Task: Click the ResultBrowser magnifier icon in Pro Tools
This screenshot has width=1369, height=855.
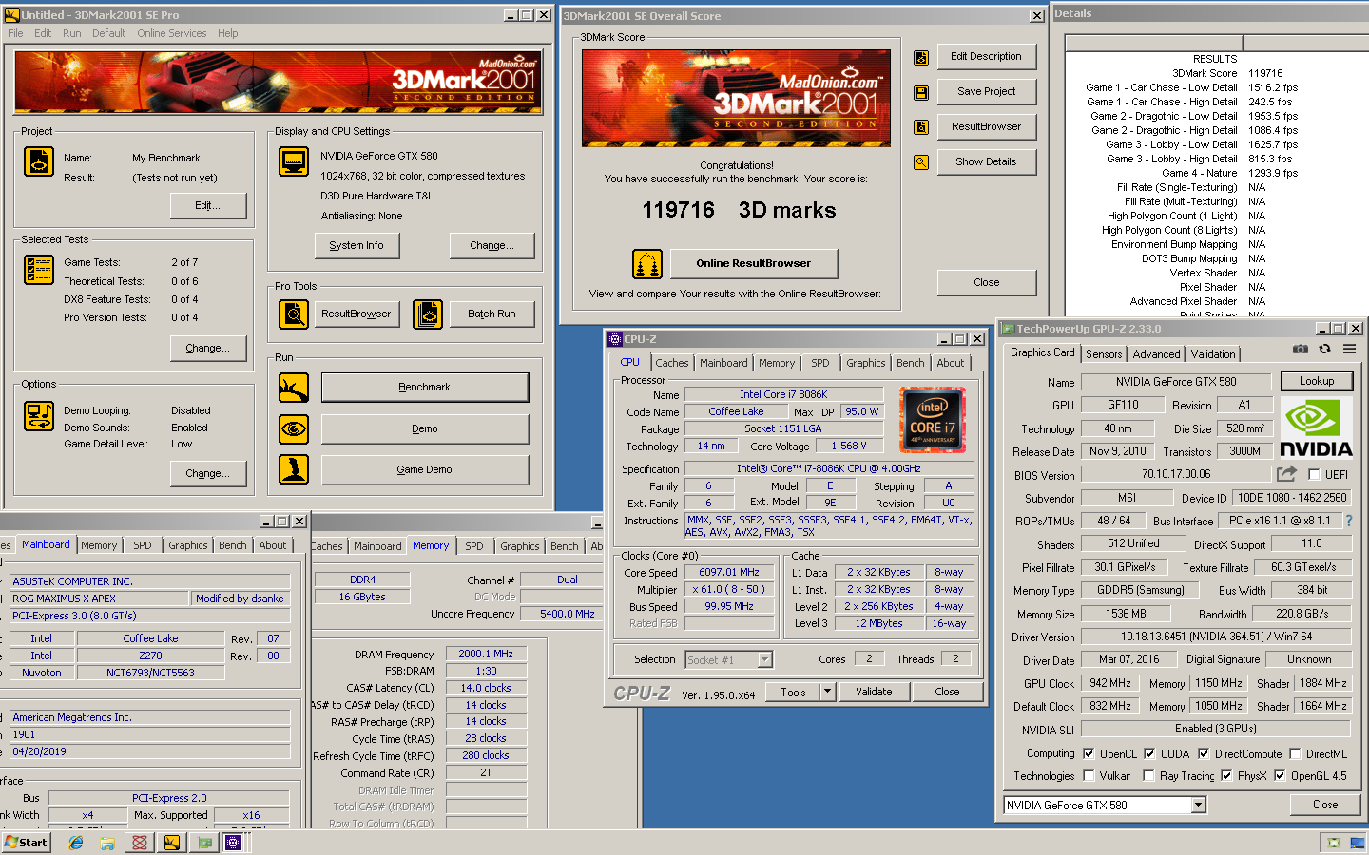Action: click(294, 313)
